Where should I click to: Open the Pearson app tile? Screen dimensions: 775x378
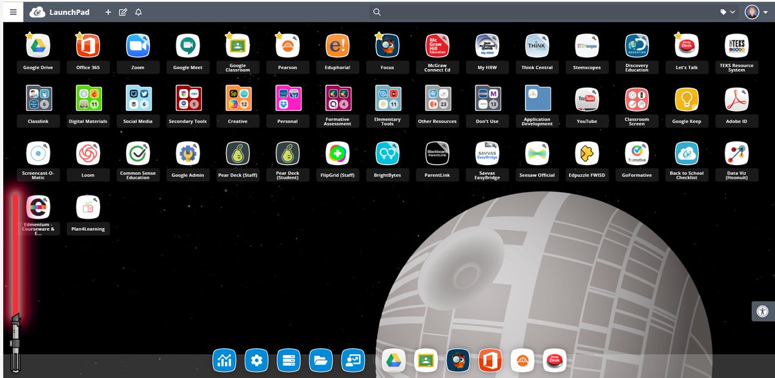point(287,46)
